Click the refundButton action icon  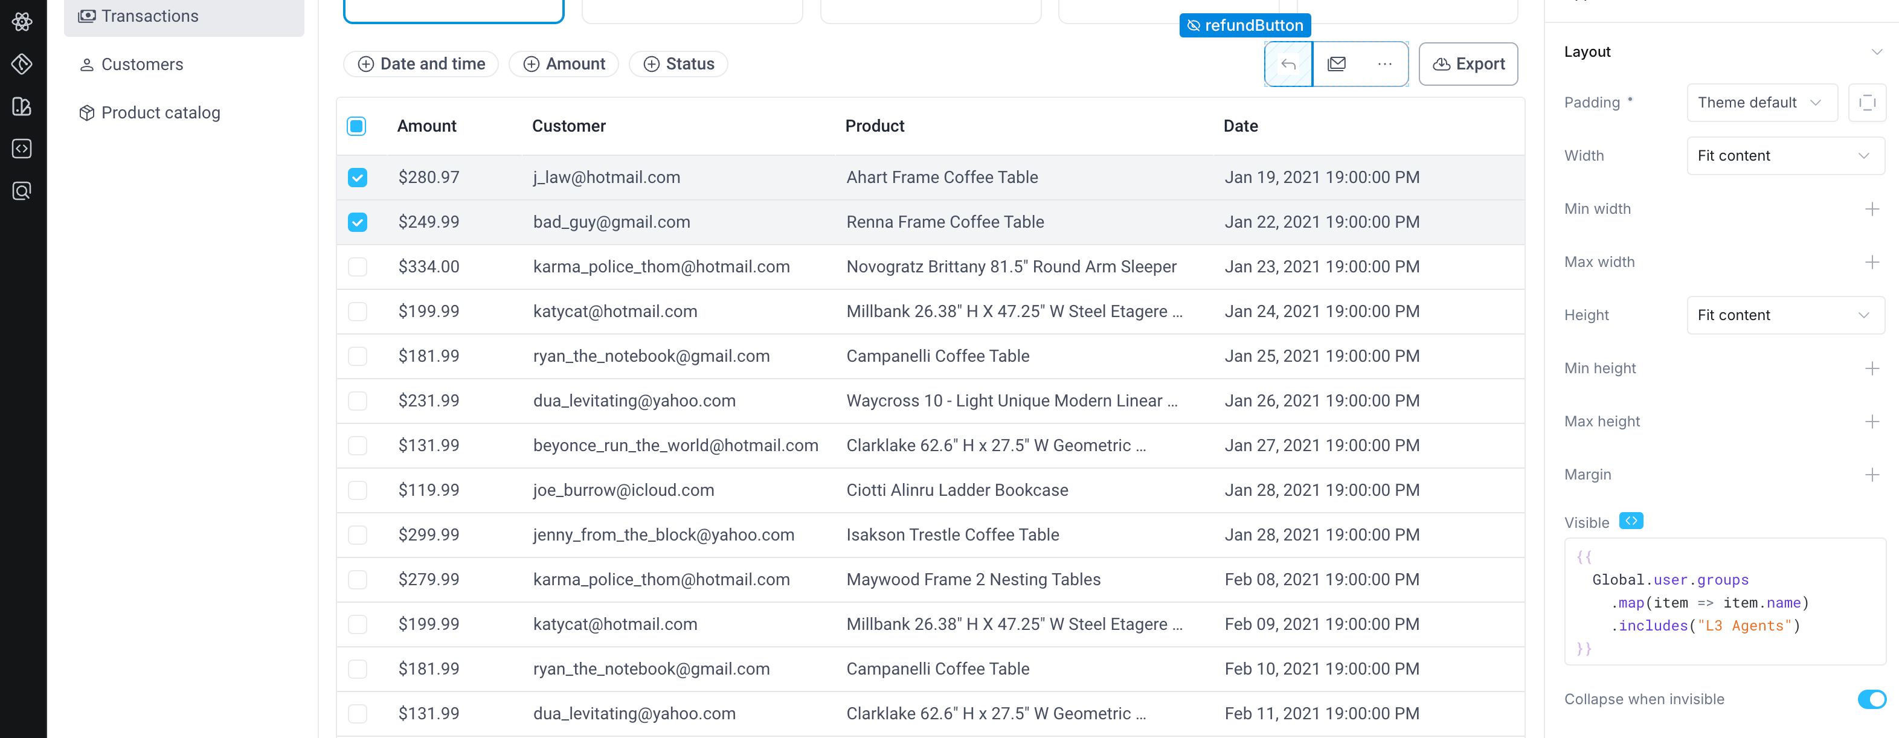tap(1288, 63)
